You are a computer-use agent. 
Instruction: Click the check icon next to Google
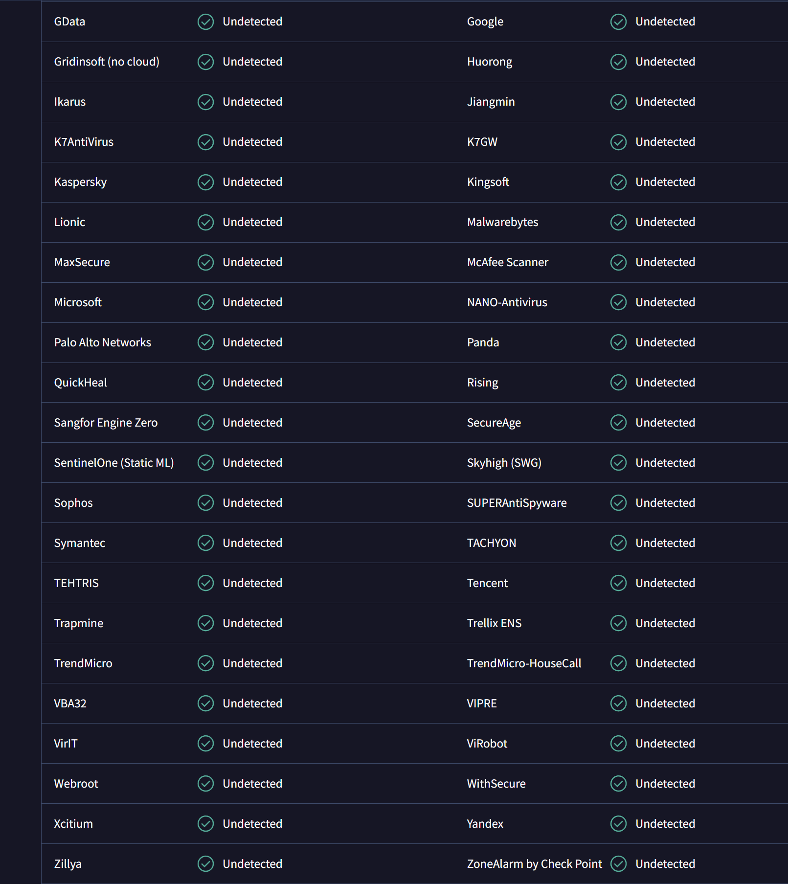(618, 22)
